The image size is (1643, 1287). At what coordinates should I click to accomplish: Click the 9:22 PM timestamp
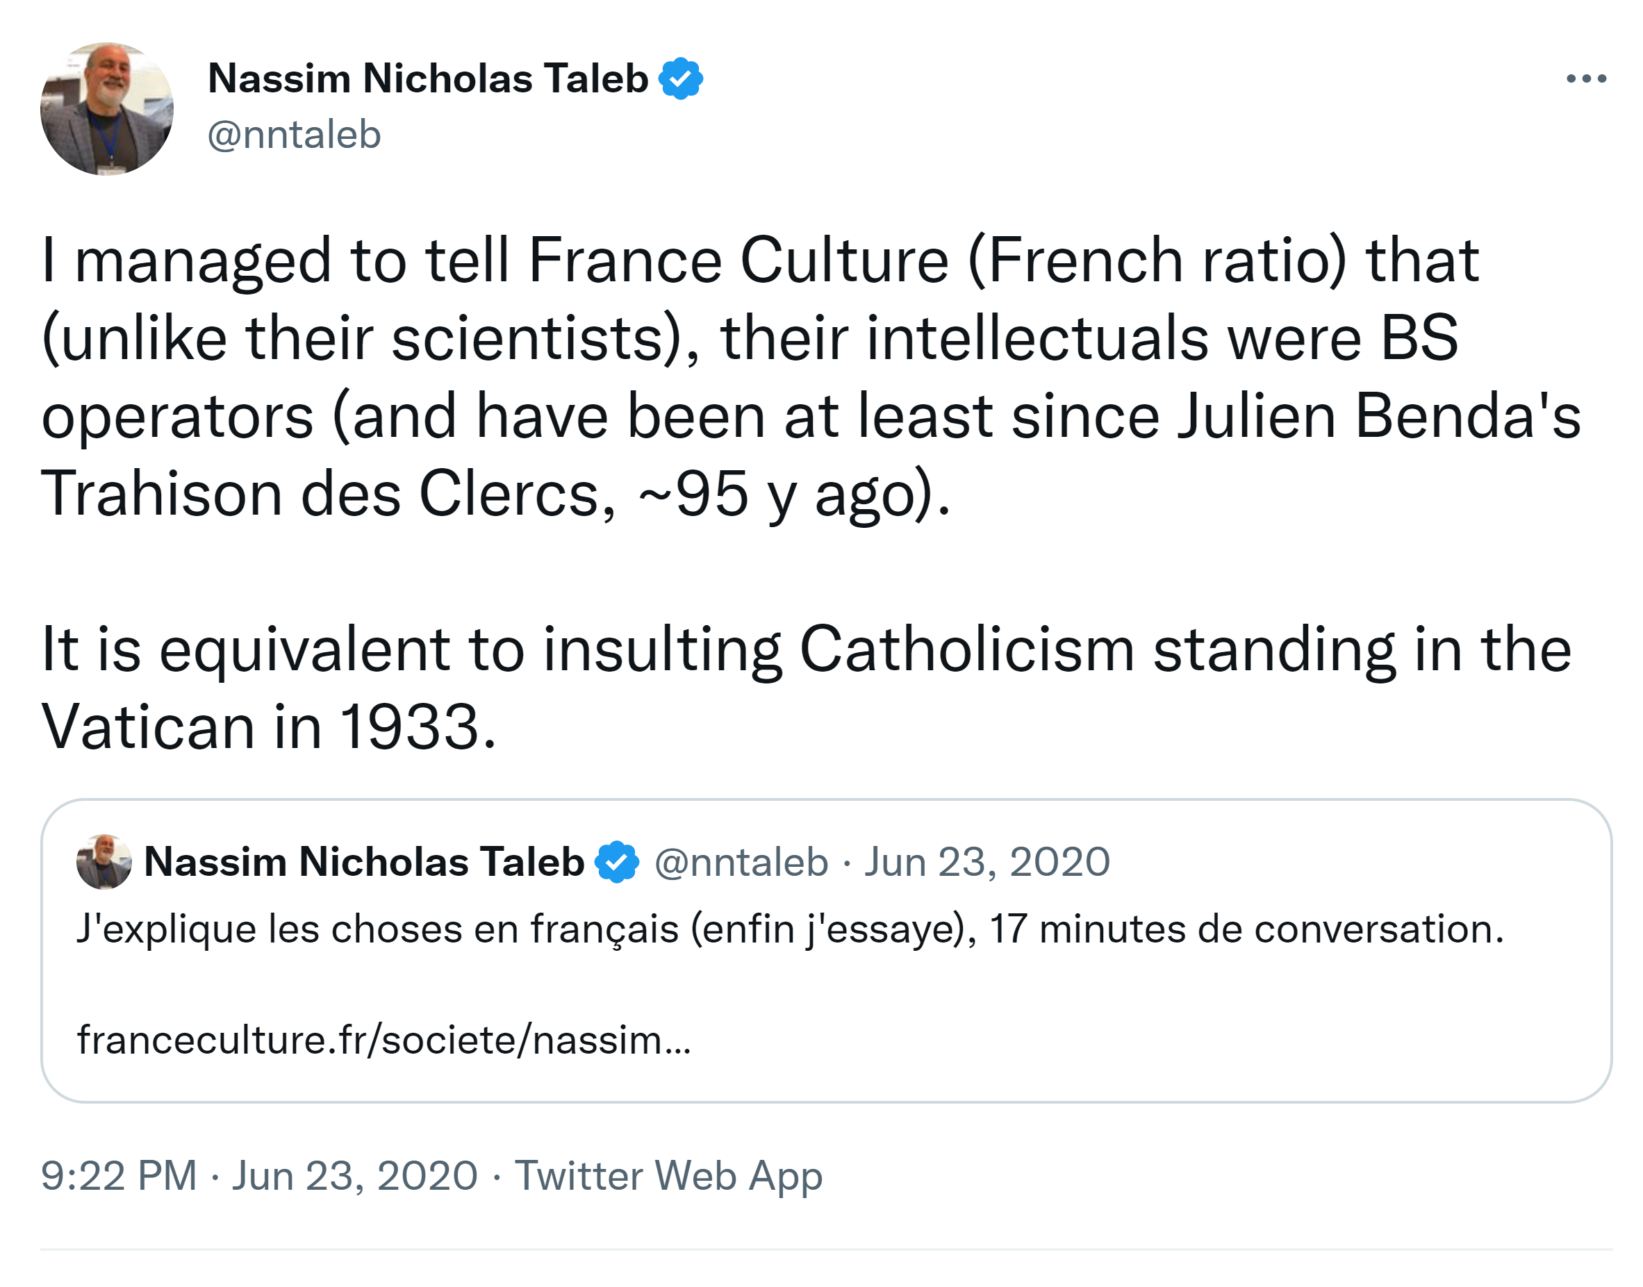pos(118,1175)
